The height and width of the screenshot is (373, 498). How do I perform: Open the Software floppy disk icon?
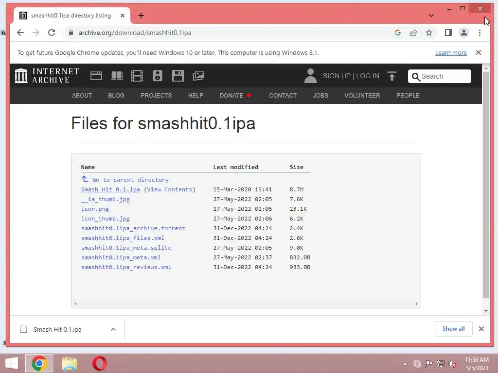tap(178, 76)
